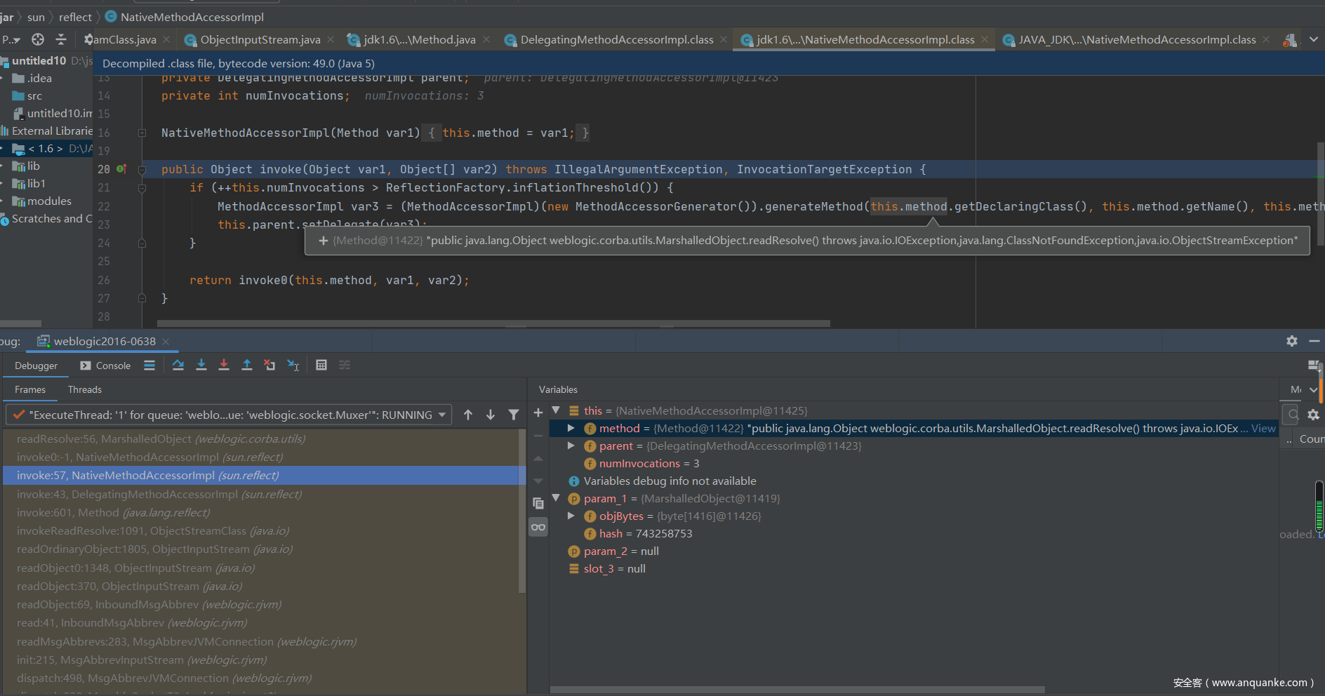Open the Evaluate Expression calculator icon
This screenshot has height=696, width=1325.
[321, 365]
